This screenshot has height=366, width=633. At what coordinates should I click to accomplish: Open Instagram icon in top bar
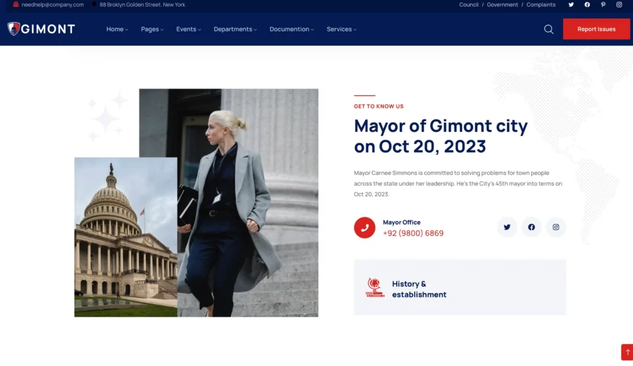[619, 5]
